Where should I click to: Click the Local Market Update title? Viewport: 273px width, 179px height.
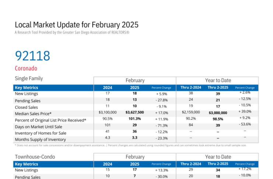tap(76, 25)
